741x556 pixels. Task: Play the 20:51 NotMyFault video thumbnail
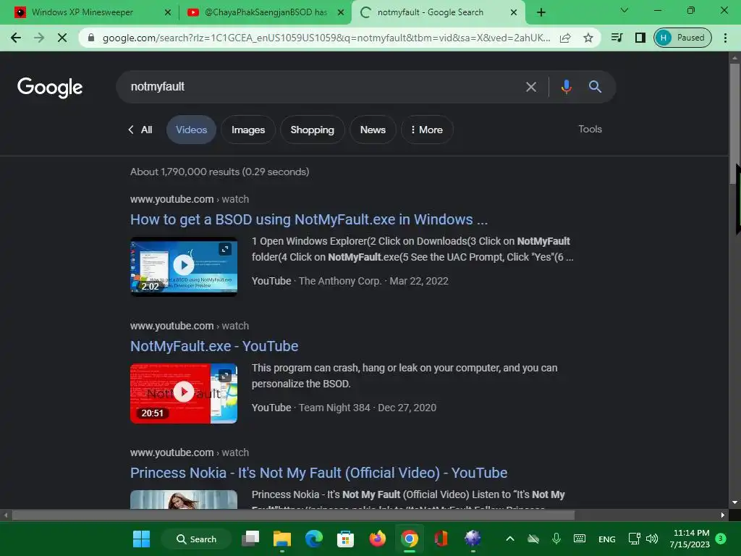pos(184,393)
